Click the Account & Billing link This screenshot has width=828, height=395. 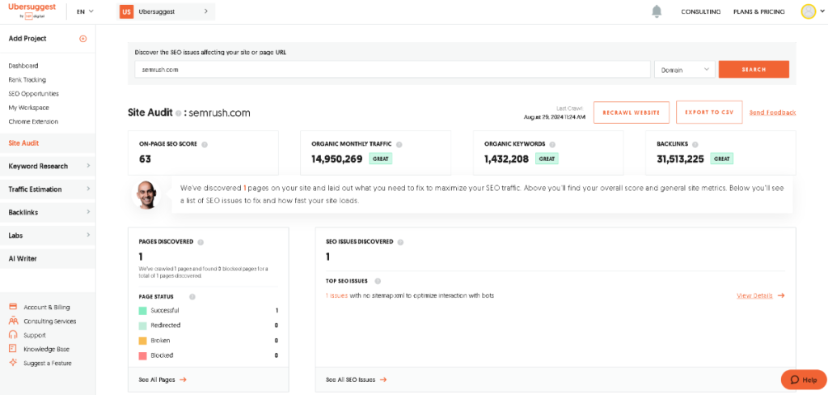(46, 308)
